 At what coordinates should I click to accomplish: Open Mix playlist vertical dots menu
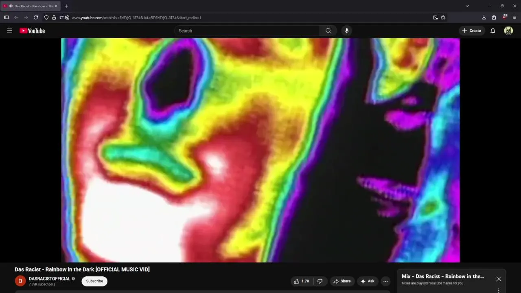(x=499, y=291)
